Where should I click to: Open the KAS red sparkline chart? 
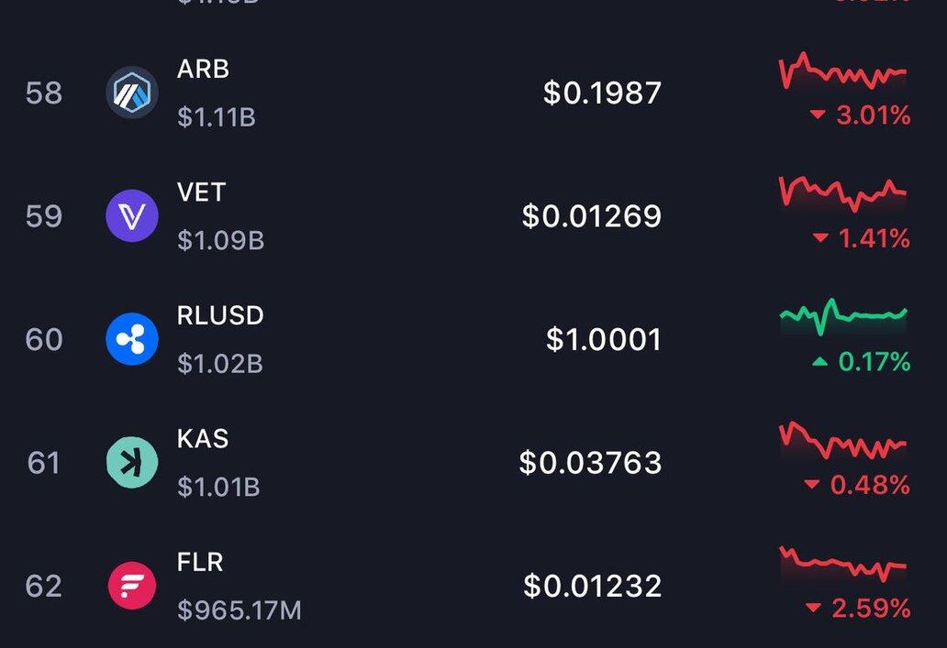pos(842,442)
